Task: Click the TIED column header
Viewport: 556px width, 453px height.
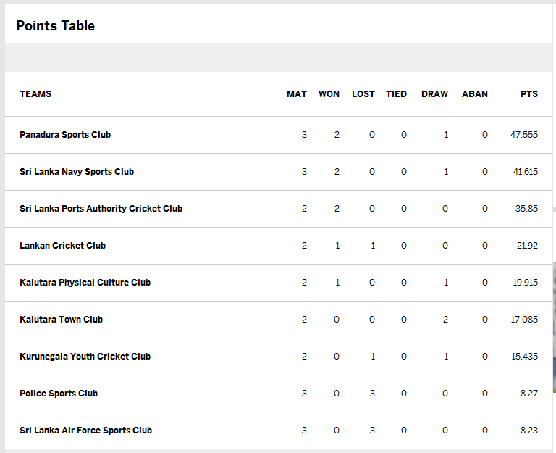Action: [397, 94]
